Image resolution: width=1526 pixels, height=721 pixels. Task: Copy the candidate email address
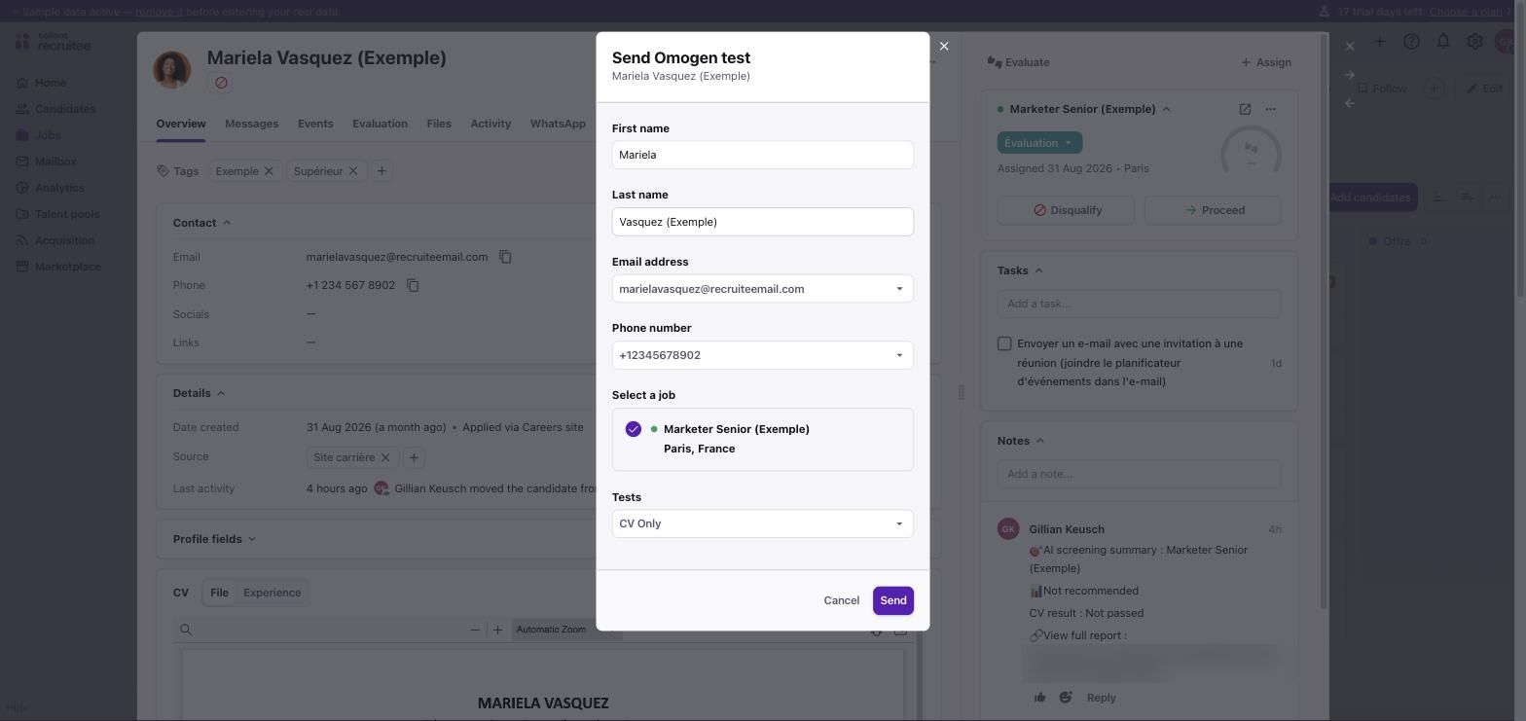point(505,257)
